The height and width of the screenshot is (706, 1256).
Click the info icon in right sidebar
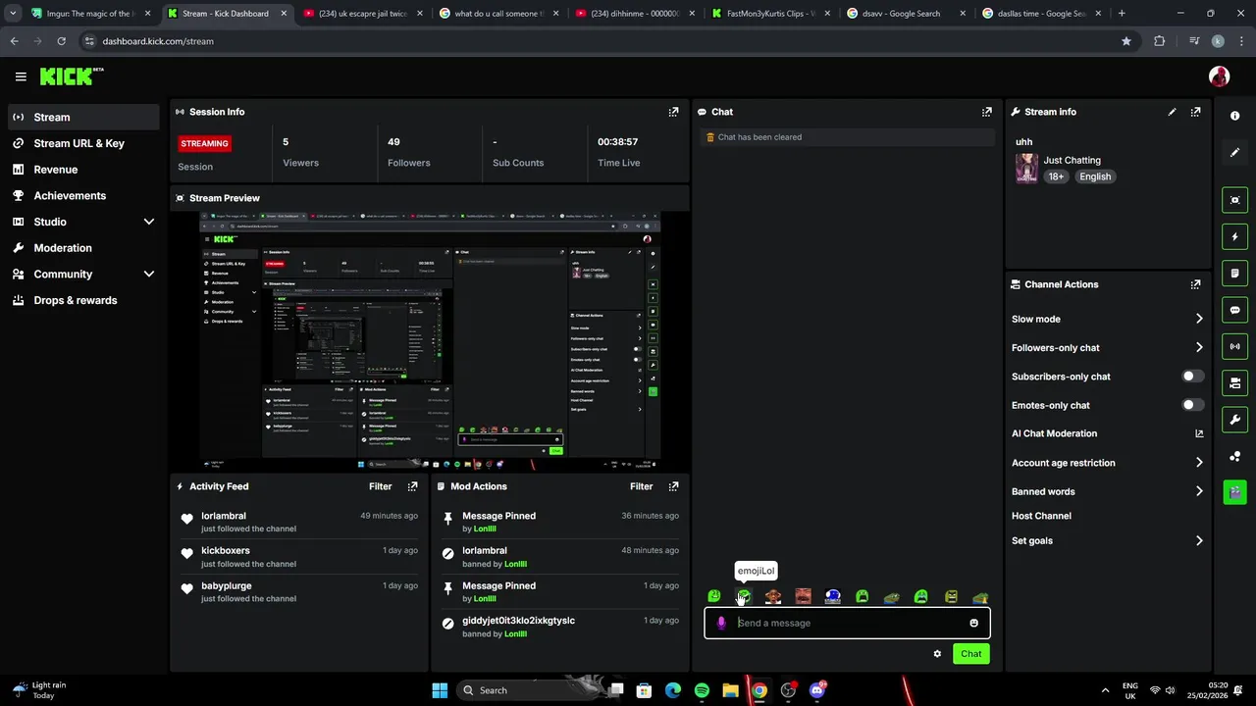click(1234, 116)
